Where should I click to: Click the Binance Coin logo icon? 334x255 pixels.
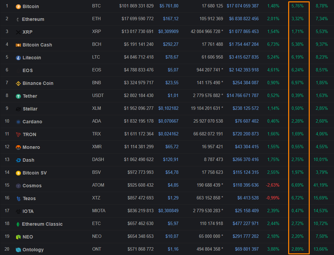click(x=18, y=84)
